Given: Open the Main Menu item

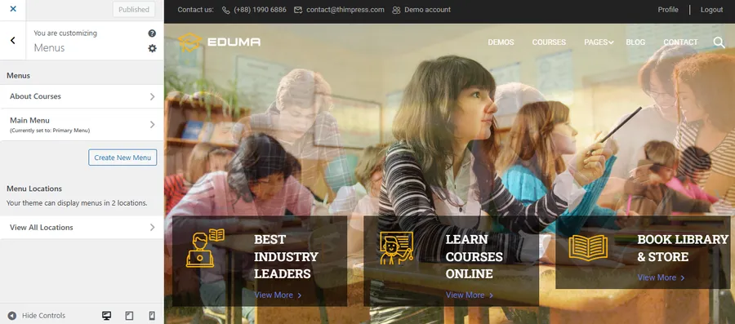Looking at the screenshot, I should point(82,125).
